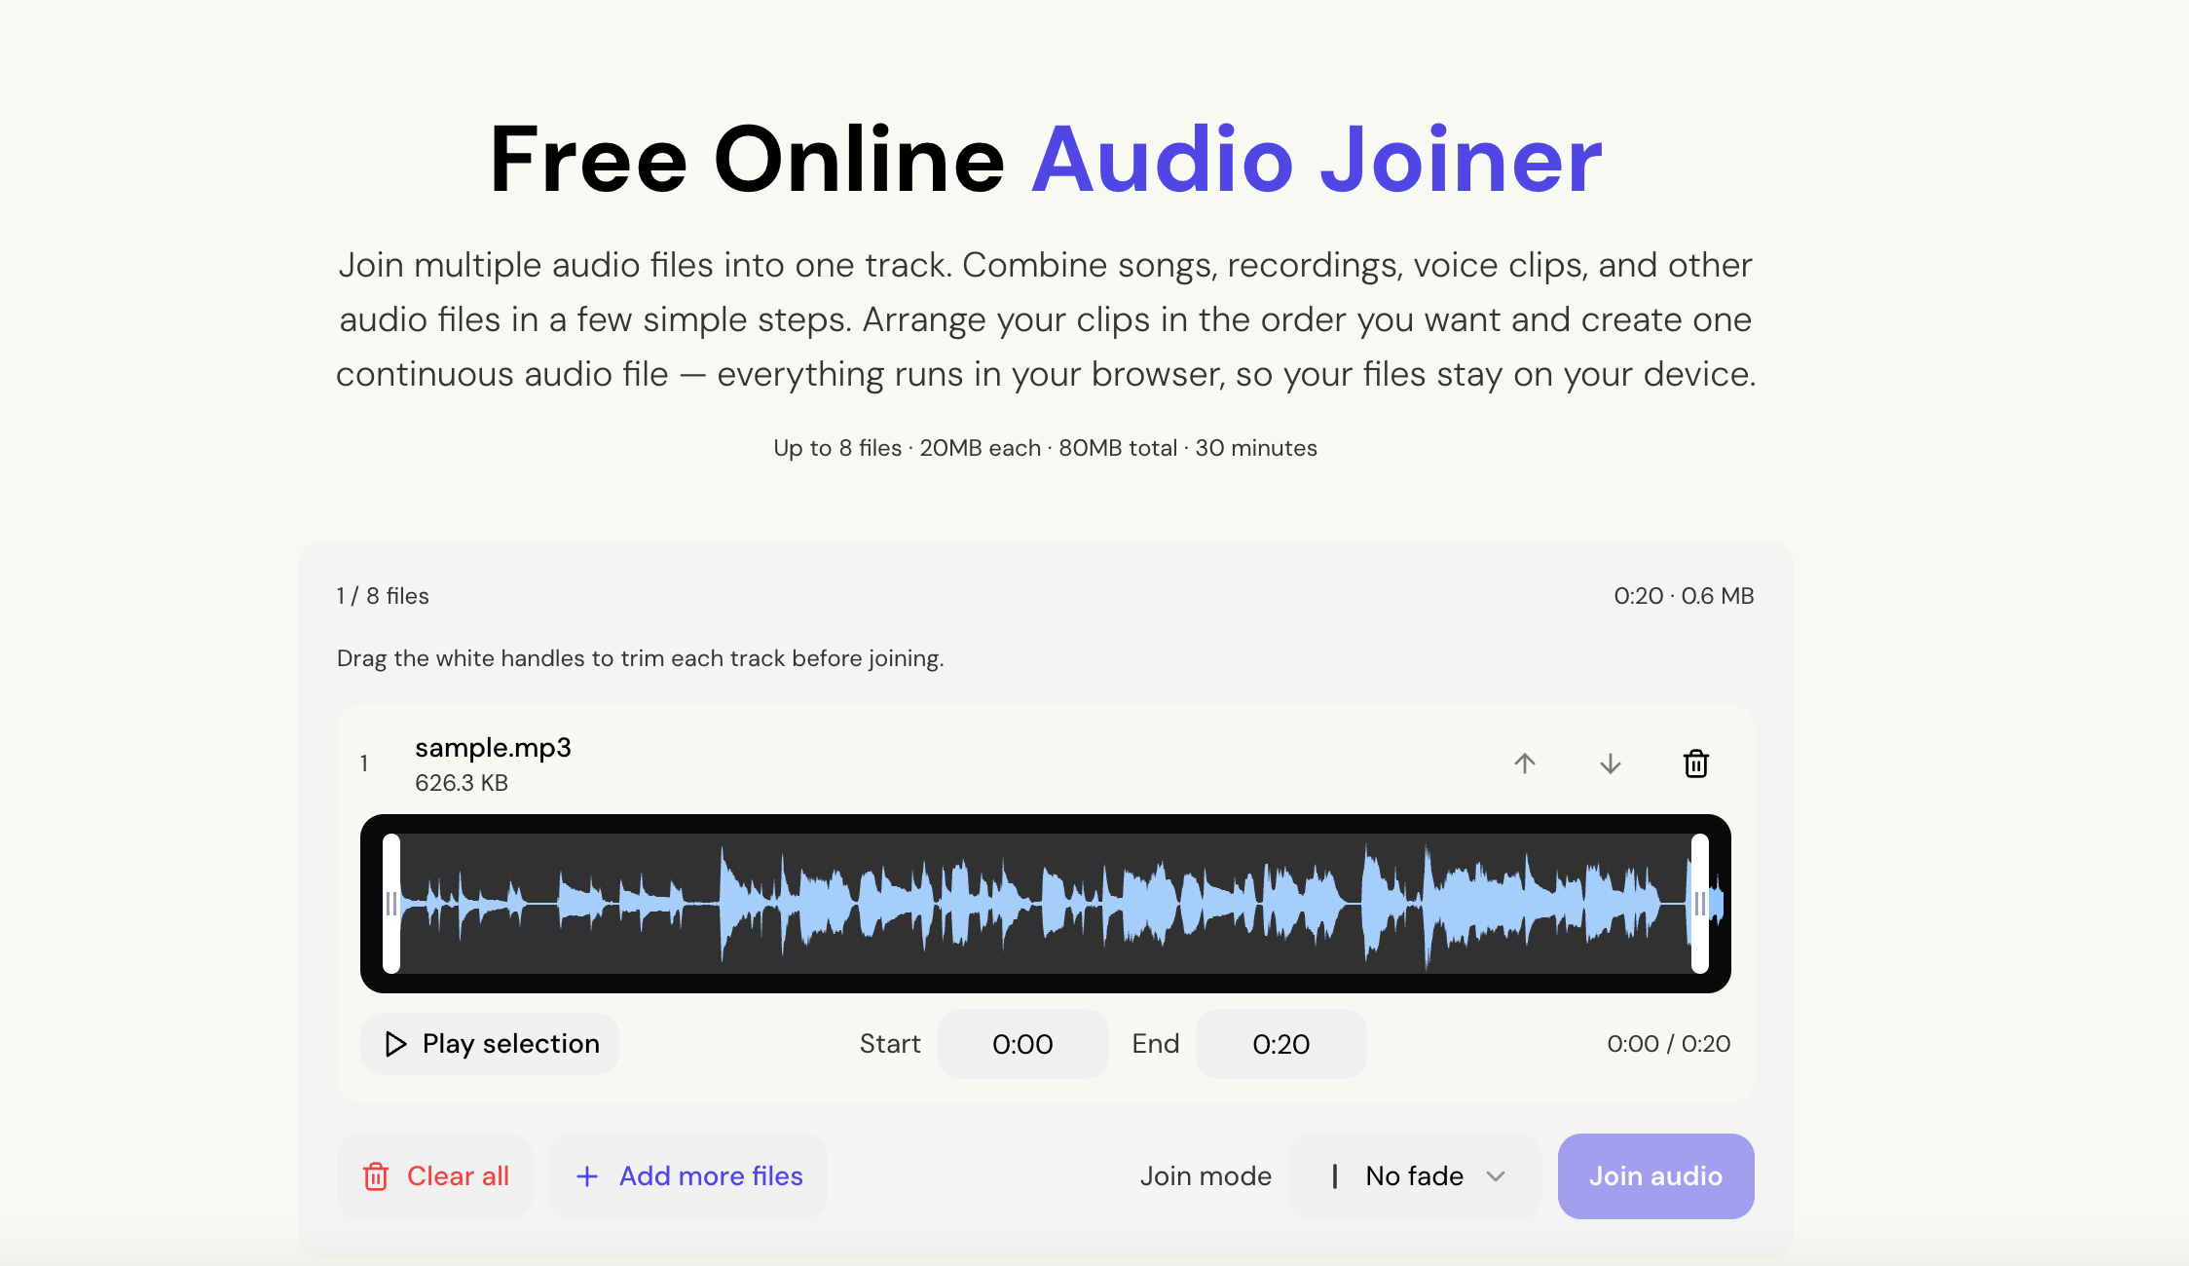The image size is (2189, 1266).
Task: Delete sample.mp3 using trash icon
Action: click(x=1696, y=763)
